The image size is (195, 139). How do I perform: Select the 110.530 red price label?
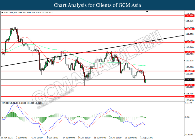[189, 52]
